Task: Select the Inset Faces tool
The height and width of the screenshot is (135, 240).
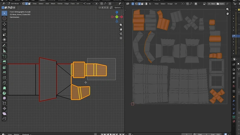Action: tap(4, 67)
